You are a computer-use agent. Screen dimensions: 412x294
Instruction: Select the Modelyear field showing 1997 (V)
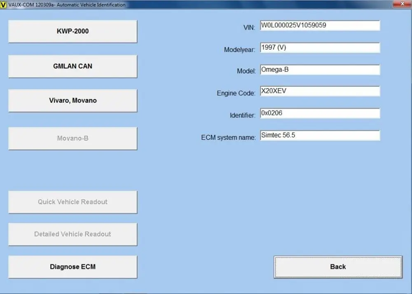pos(320,48)
